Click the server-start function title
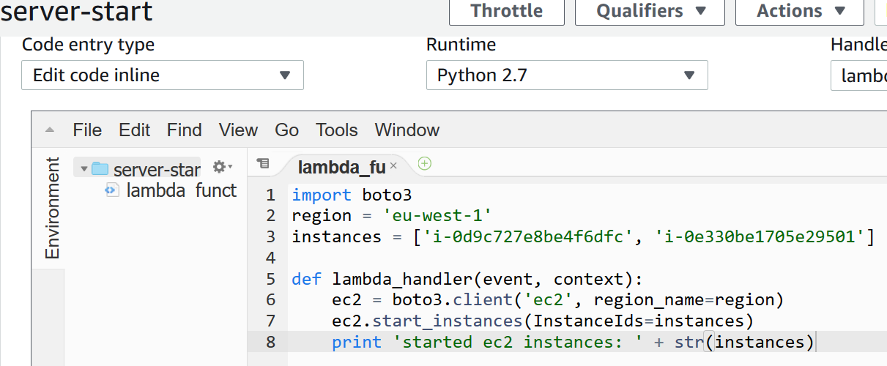 coord(76,12)
